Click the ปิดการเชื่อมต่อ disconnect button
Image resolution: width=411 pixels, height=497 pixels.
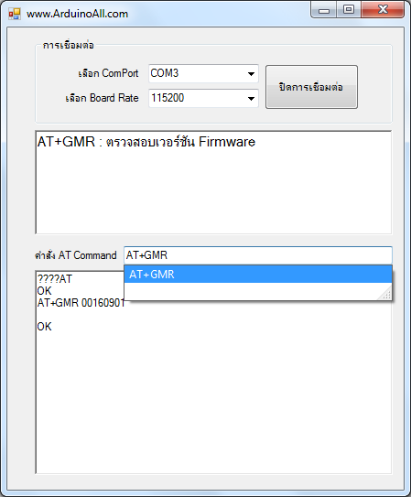click(311, 87)
